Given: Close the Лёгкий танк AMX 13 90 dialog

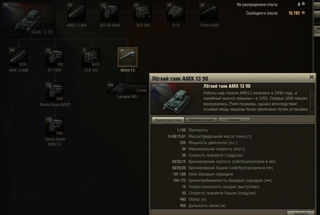Looking at the screenshot, I should 311,78.
